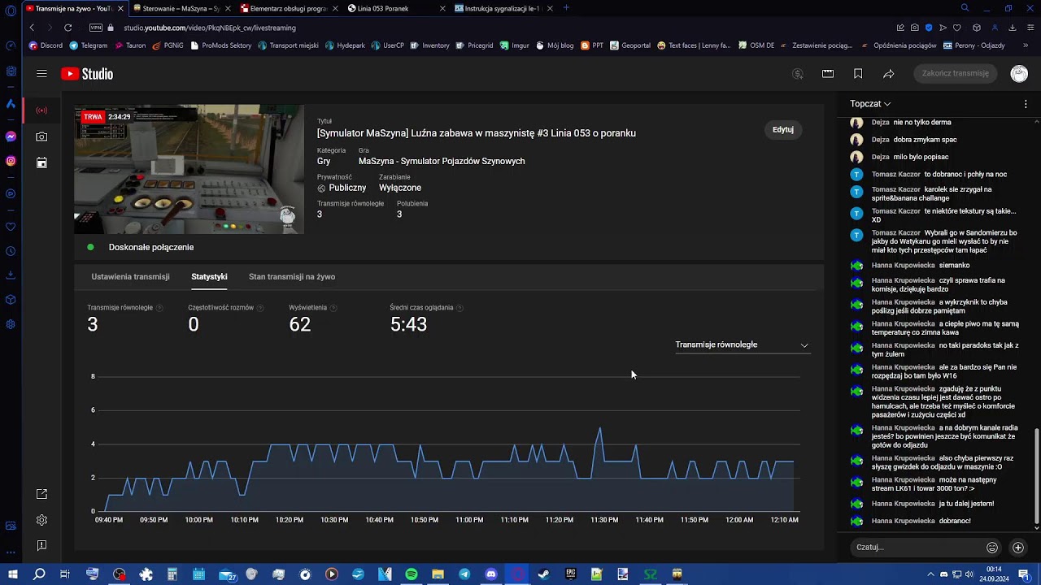Image resolution: width=1041 pixels, height=585 pixels.
Task: Click the chat panel scrollbar
Action: click(x=1036, y=475)
